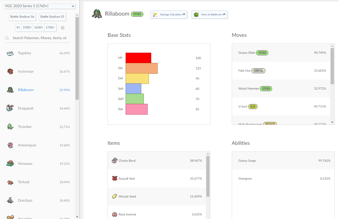Click Grass type badge on Grassy Glide
This screenshot has width=338, height=219.
click(262, 53)
